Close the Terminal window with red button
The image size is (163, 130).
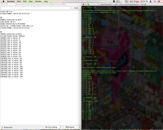pyautogui.click(x=83, y=4)
